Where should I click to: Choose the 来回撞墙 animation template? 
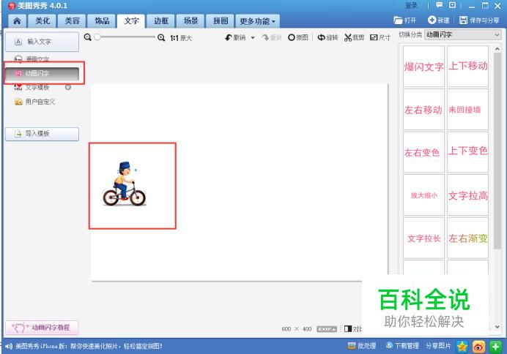tap(468, 110)
